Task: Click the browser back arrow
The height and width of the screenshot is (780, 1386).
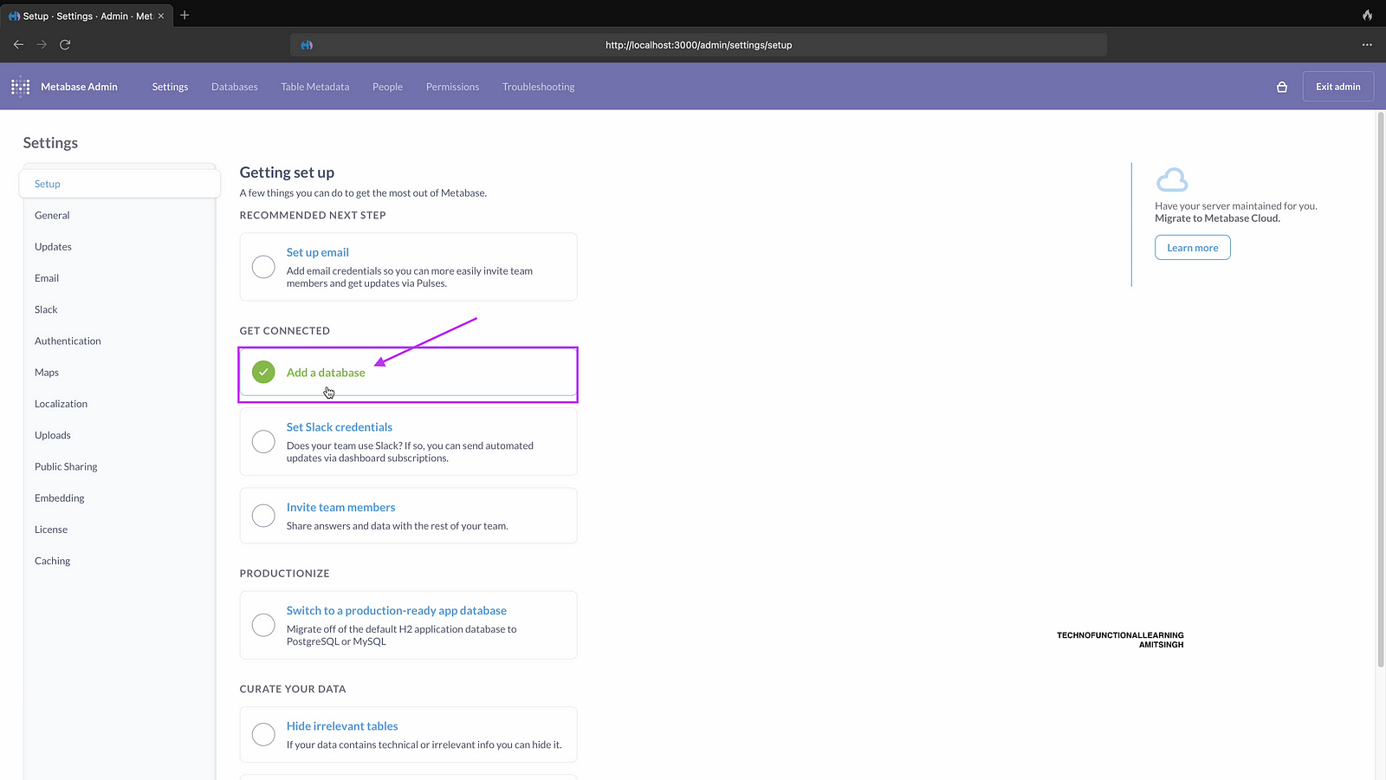Action: 18,44
